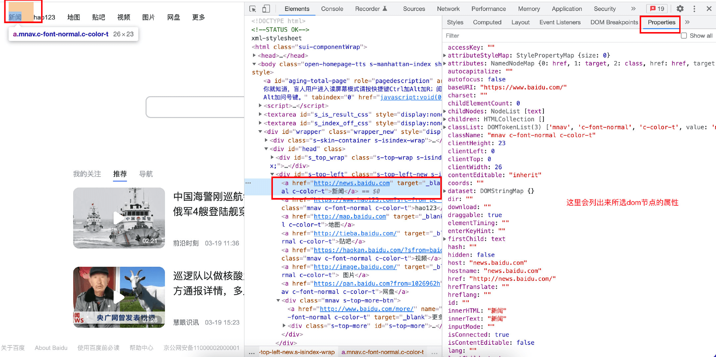Switch to 我的关注 feed tab
This screenshot has height=357, width=716.
(87, 174)
